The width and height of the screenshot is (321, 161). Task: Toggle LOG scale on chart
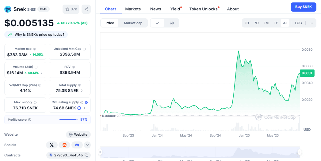coord(298,23)
